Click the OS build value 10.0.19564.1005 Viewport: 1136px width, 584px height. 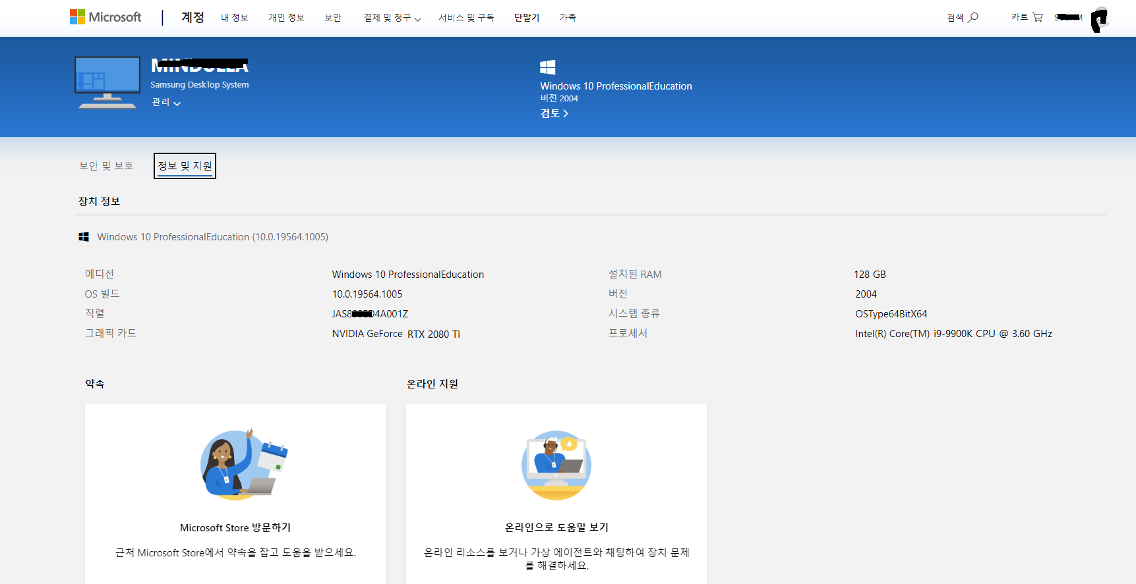point(367,294)
